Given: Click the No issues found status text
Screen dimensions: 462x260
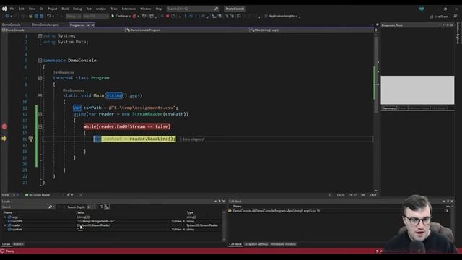Looking at the screenshot, I should click(x=40, y=195).
